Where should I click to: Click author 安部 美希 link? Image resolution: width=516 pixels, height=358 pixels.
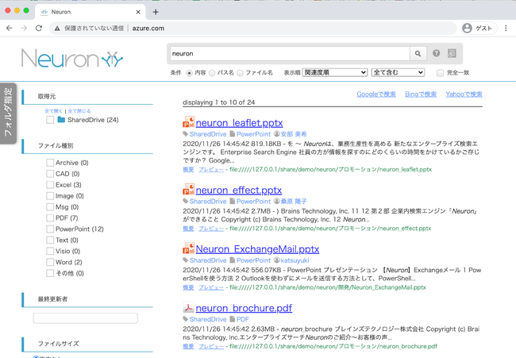coord(294,134)
